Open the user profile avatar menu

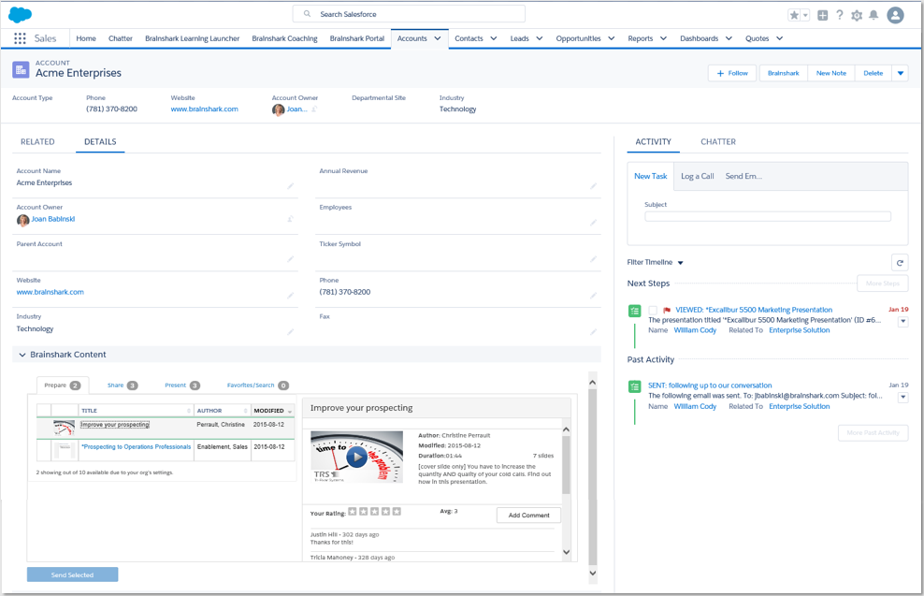coord(895,15)
